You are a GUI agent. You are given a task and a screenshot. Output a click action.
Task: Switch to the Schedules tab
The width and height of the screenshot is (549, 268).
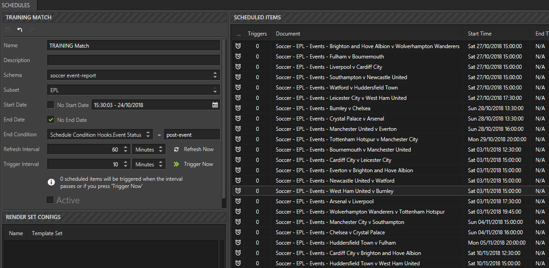pyautogui.click(x=16, y=5)
